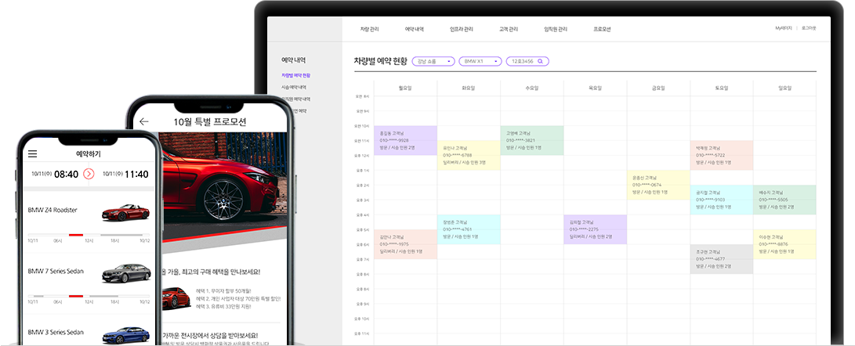The height and width of the screenshot is (346, 855).
Task: Click the 로그아웃 logout link
Action: coord(809,27)
